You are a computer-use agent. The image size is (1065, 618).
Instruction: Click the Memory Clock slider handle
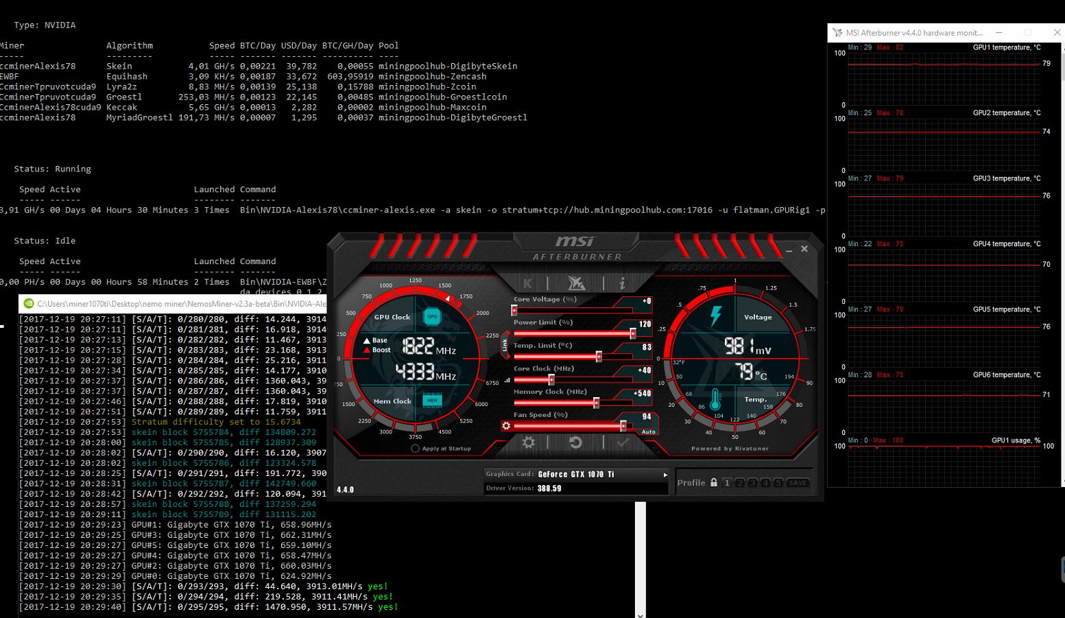point(596,403)
